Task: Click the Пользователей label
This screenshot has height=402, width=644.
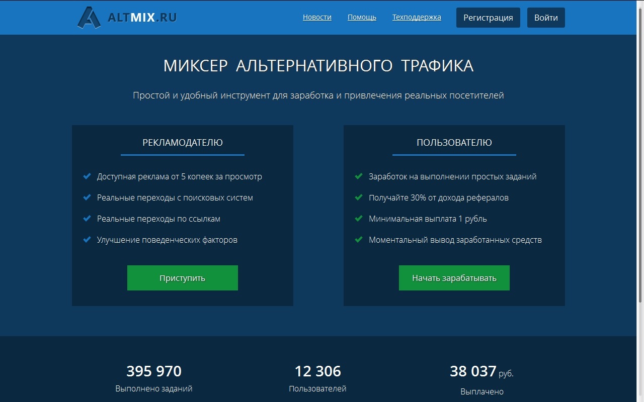Action: point(318,389)
